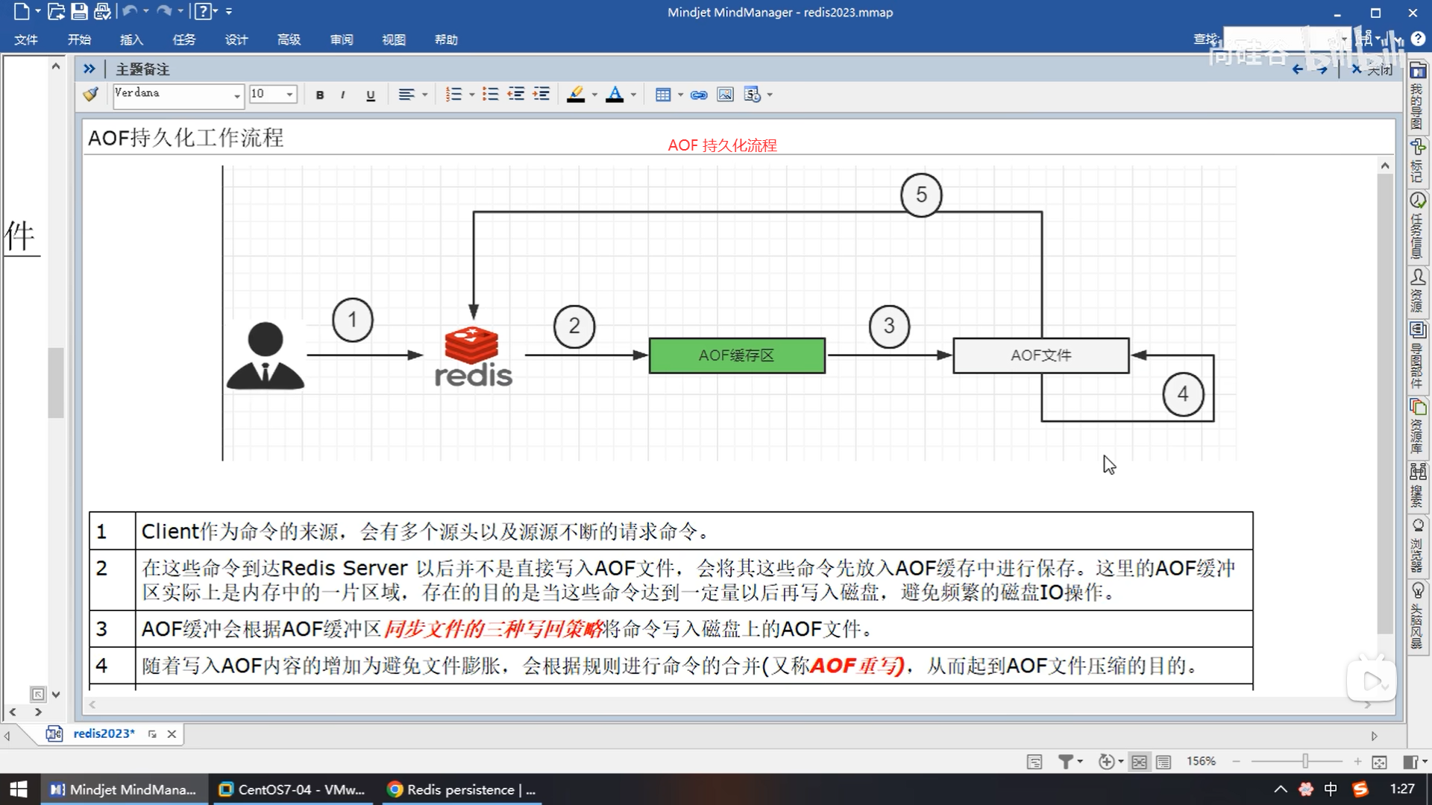Screen dimensions: 1432x805
Task: Click the text highlight color marker
Action: [x=576, y=95]
